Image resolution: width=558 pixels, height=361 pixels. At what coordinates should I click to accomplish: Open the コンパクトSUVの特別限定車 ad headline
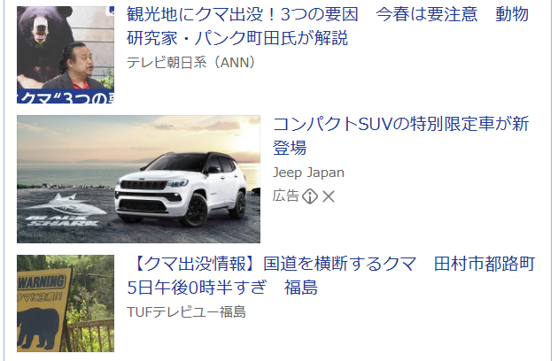tap(400, 135)
